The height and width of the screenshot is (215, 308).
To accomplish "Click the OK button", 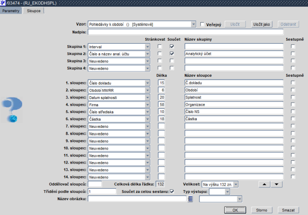I will pos(235,210).
